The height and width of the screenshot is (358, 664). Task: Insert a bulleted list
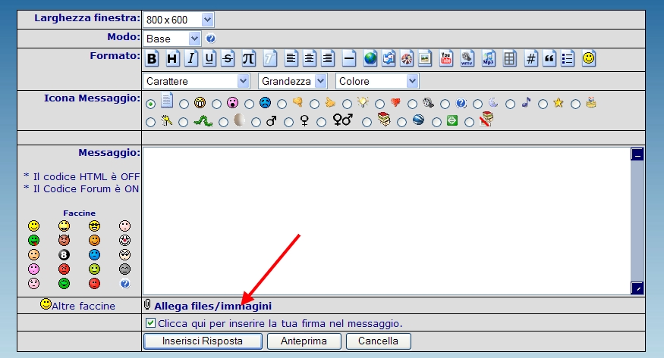(568, 58)
